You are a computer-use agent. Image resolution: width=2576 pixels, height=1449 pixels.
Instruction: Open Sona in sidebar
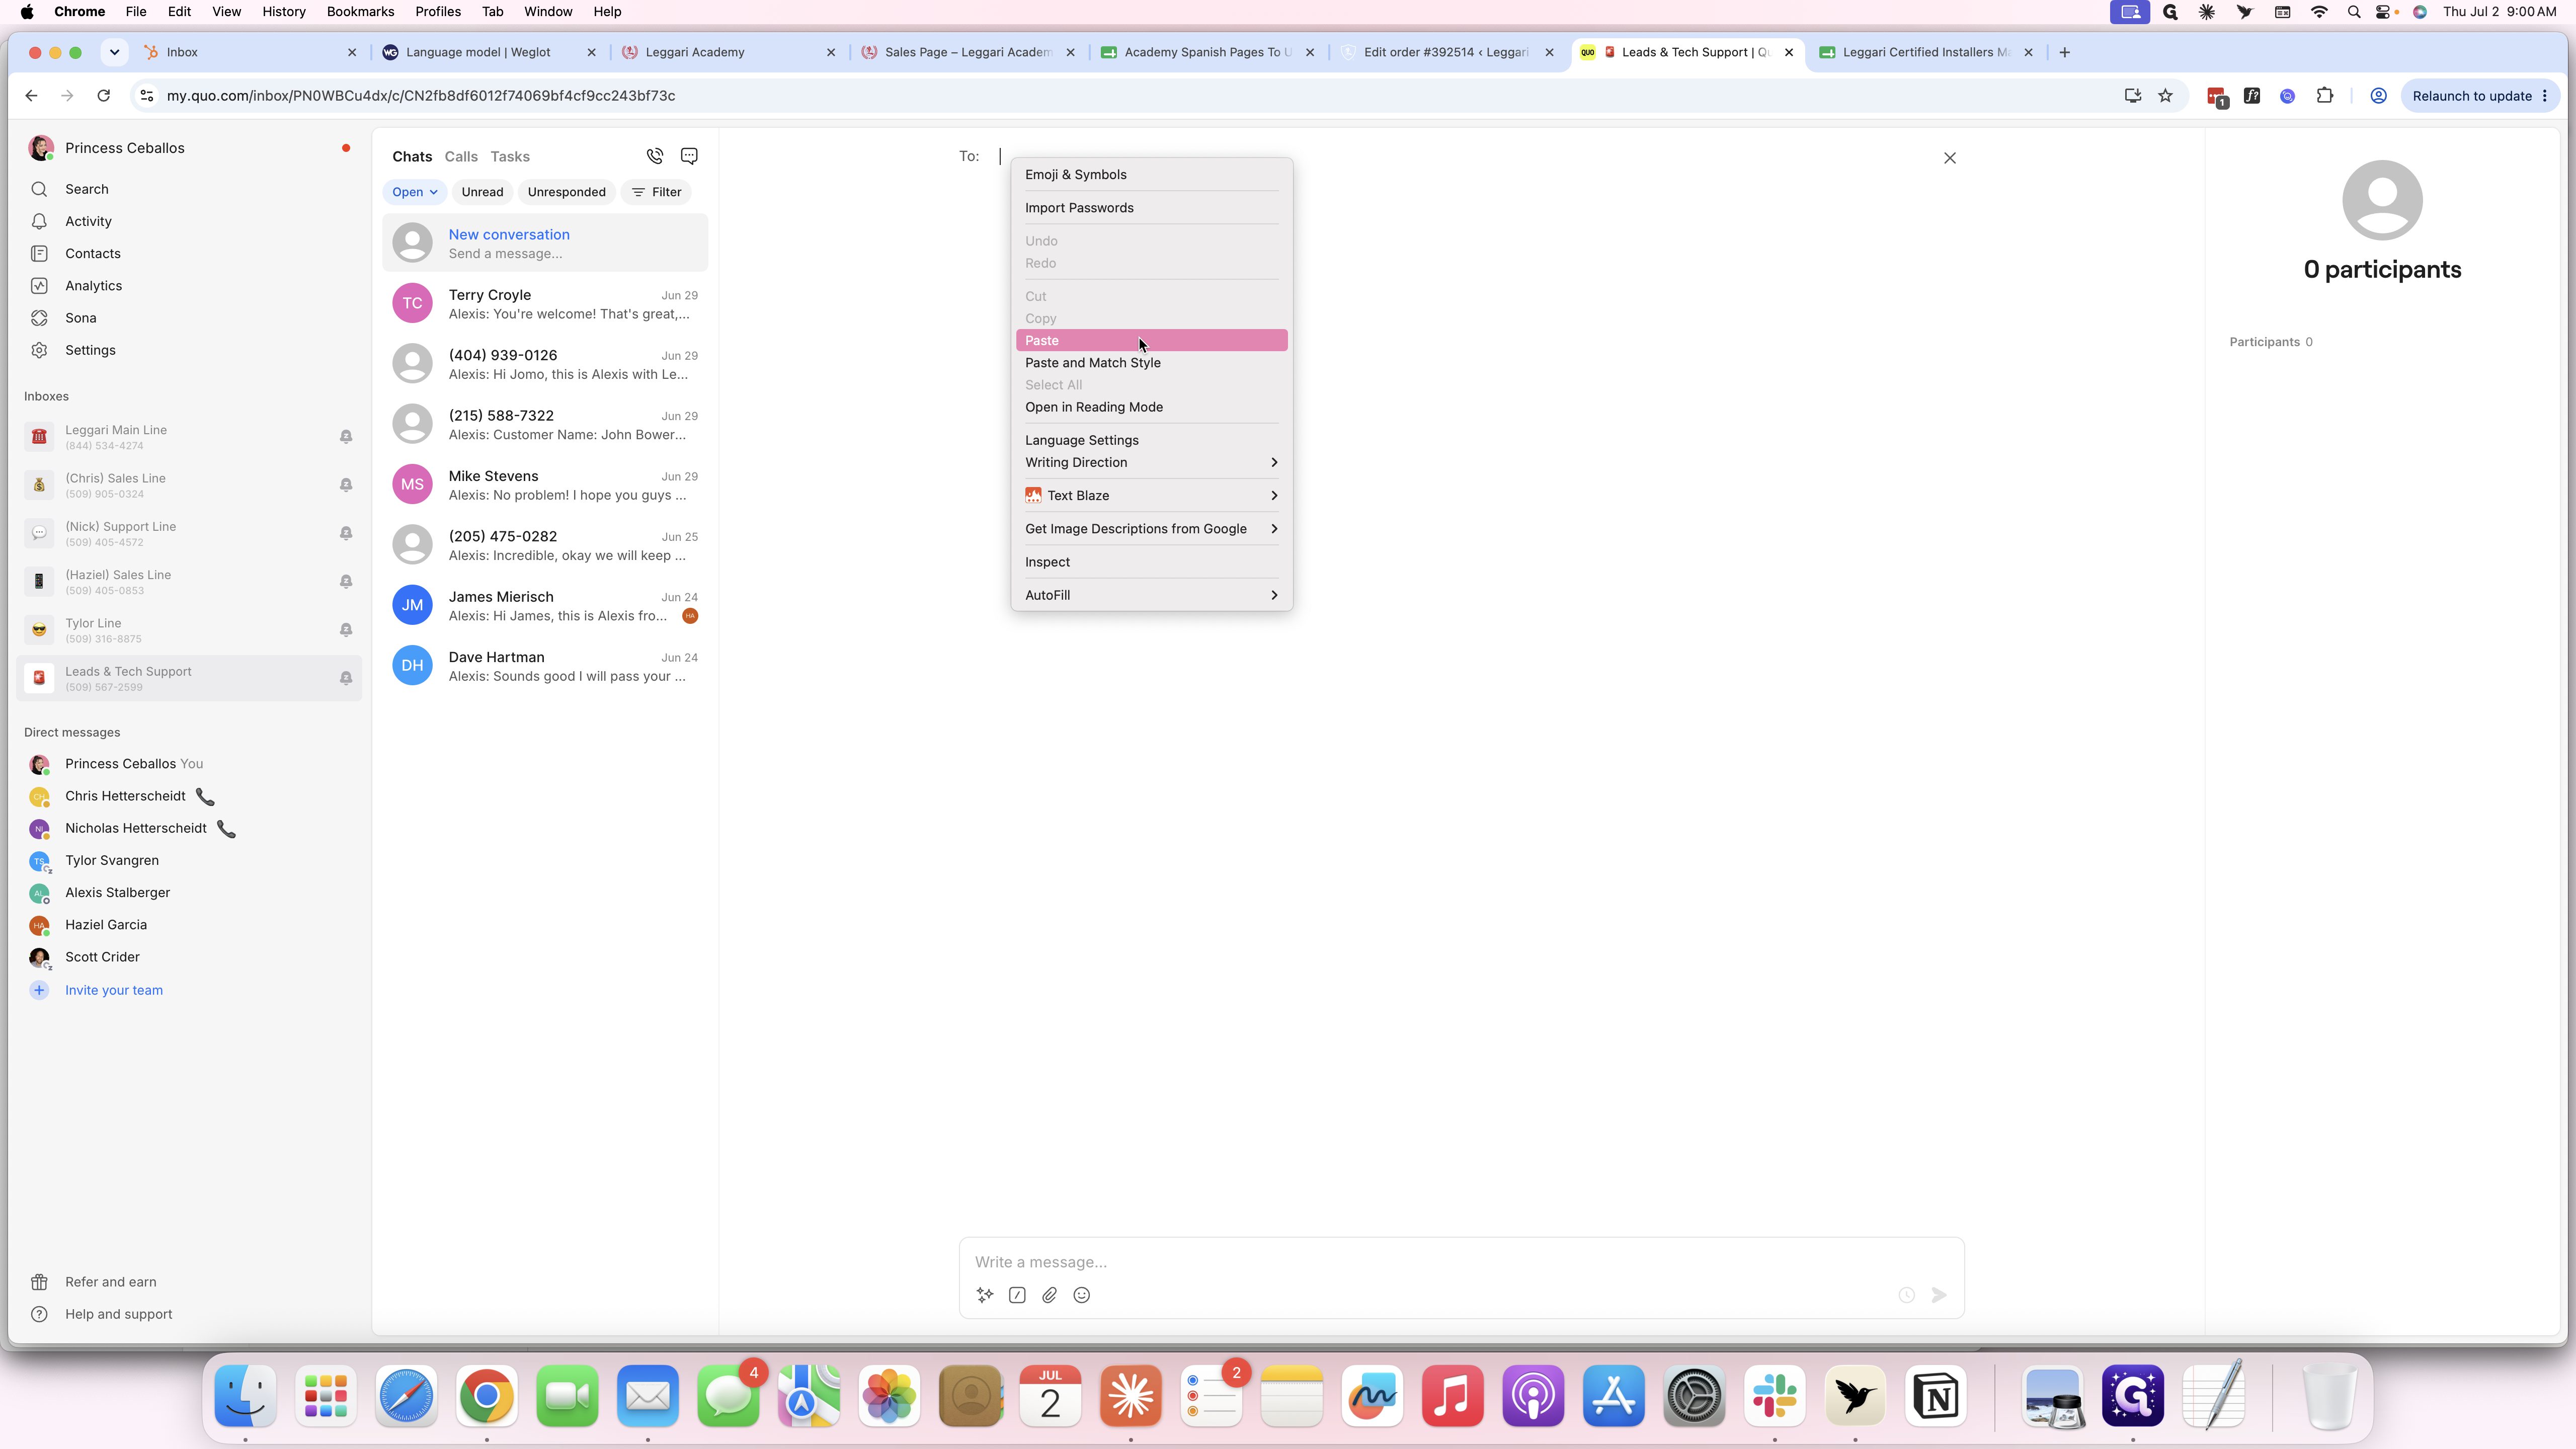[x=189, y=318]
